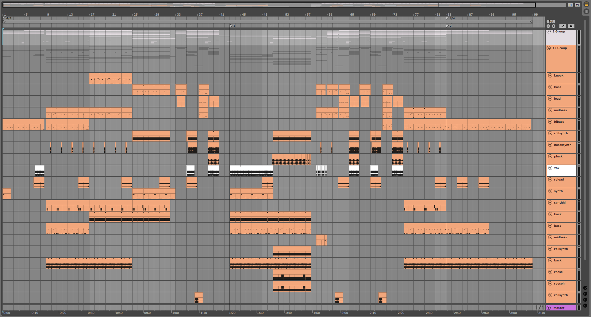This screenshot has width=591, height=317.
Task: Select the 'relead' track name
Action: [x=559, y=180]
